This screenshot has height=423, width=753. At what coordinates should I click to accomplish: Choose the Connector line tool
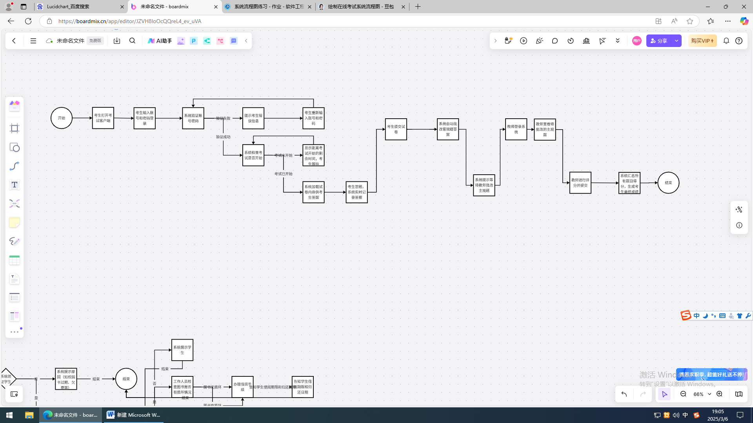[15, 166]
